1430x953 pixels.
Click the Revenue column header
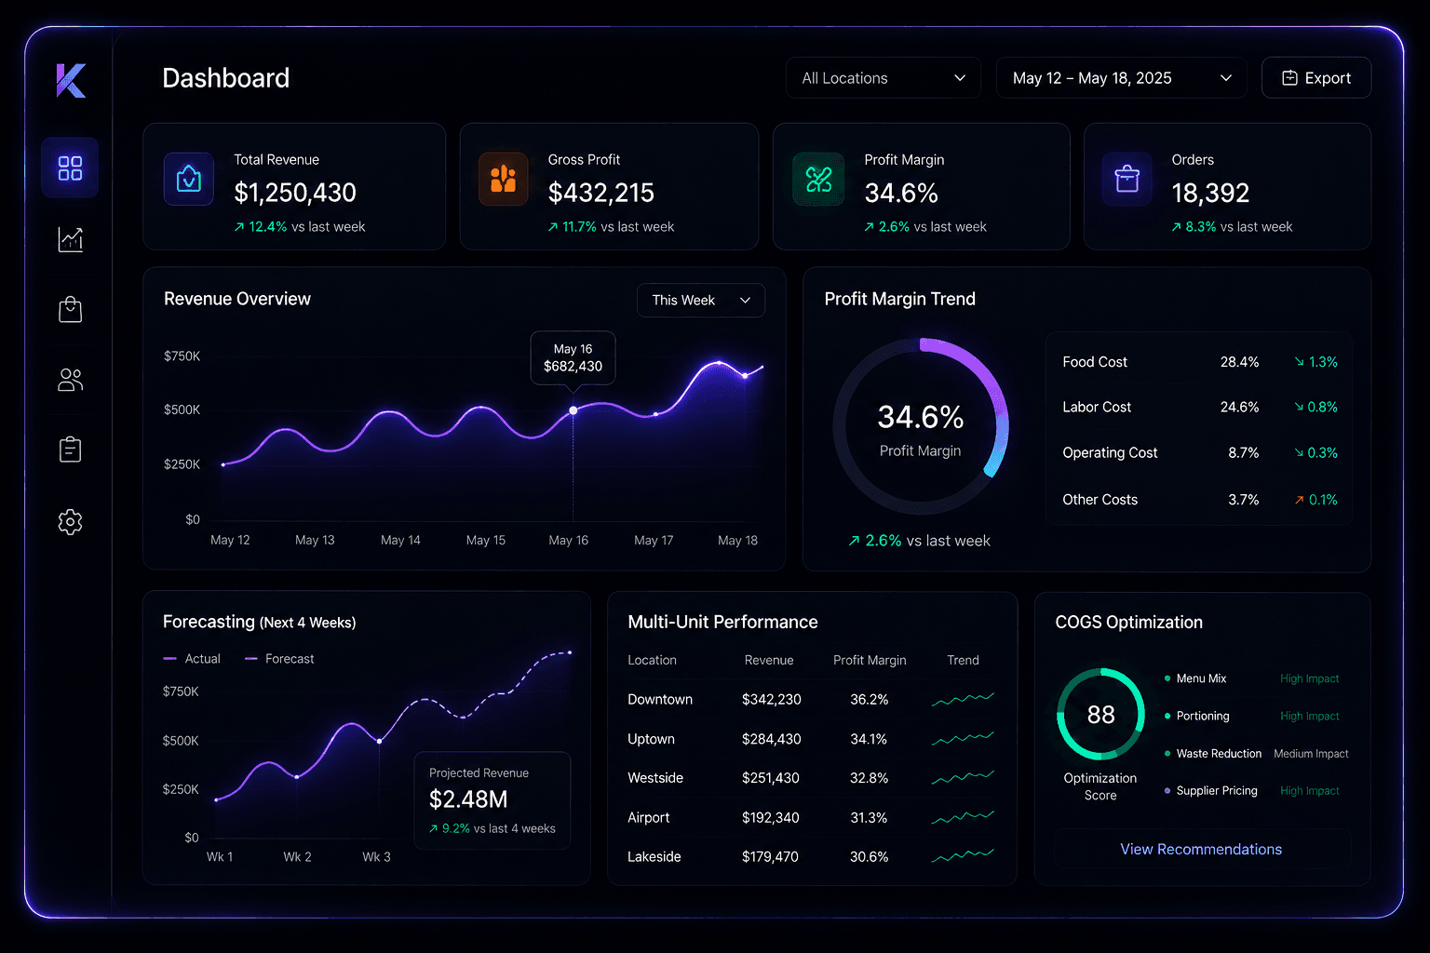click(x=769, y=660)
